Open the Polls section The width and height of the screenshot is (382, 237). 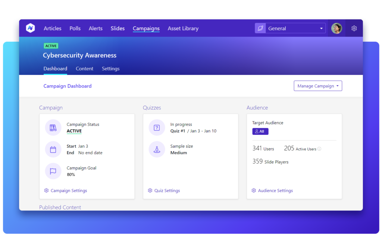75,28
